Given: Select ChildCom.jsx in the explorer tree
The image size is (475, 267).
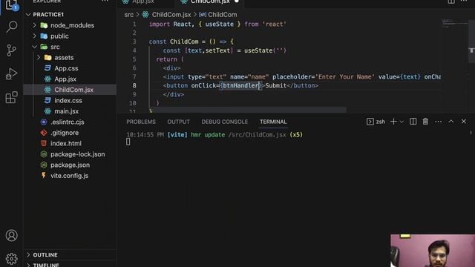Looking at the screenshot, I should coord(73,90).
